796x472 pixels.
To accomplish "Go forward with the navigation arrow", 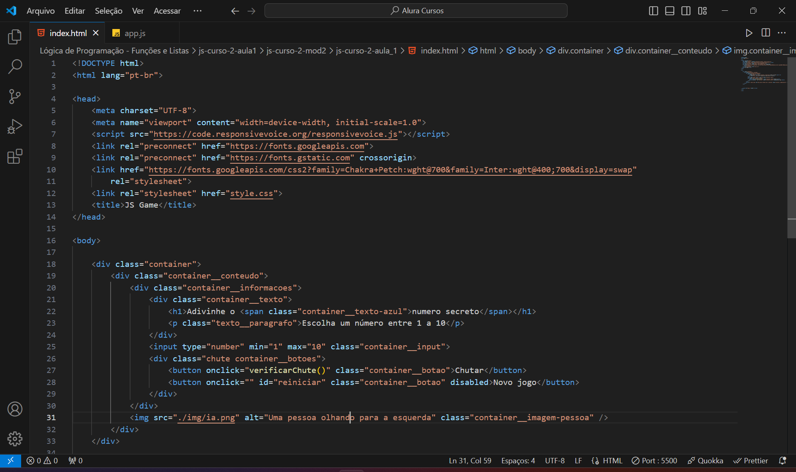I will pos(251,11).
